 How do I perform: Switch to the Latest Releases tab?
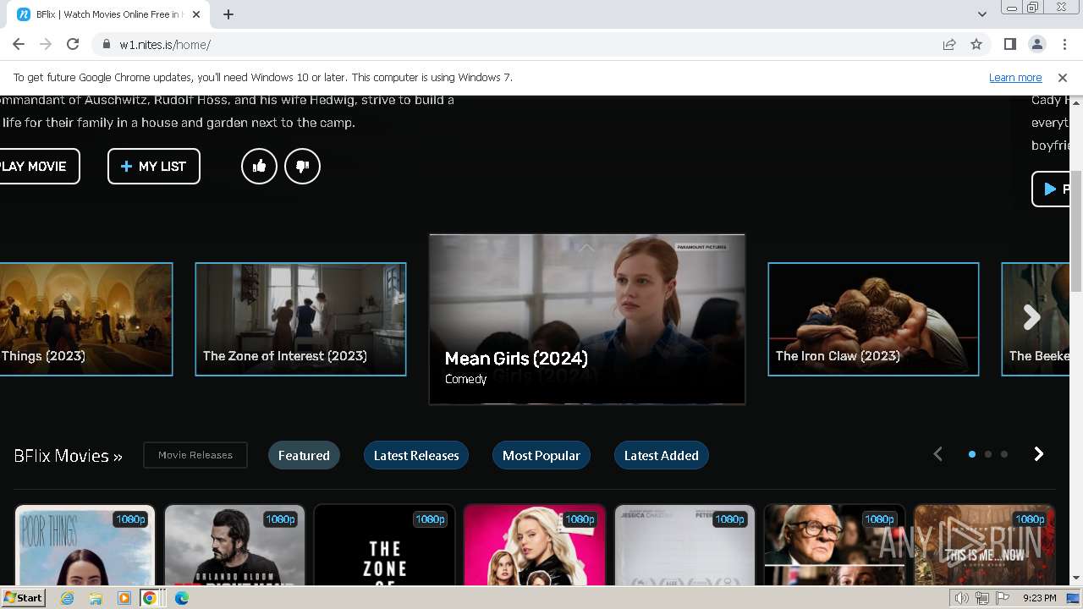(x=416, y=455)
